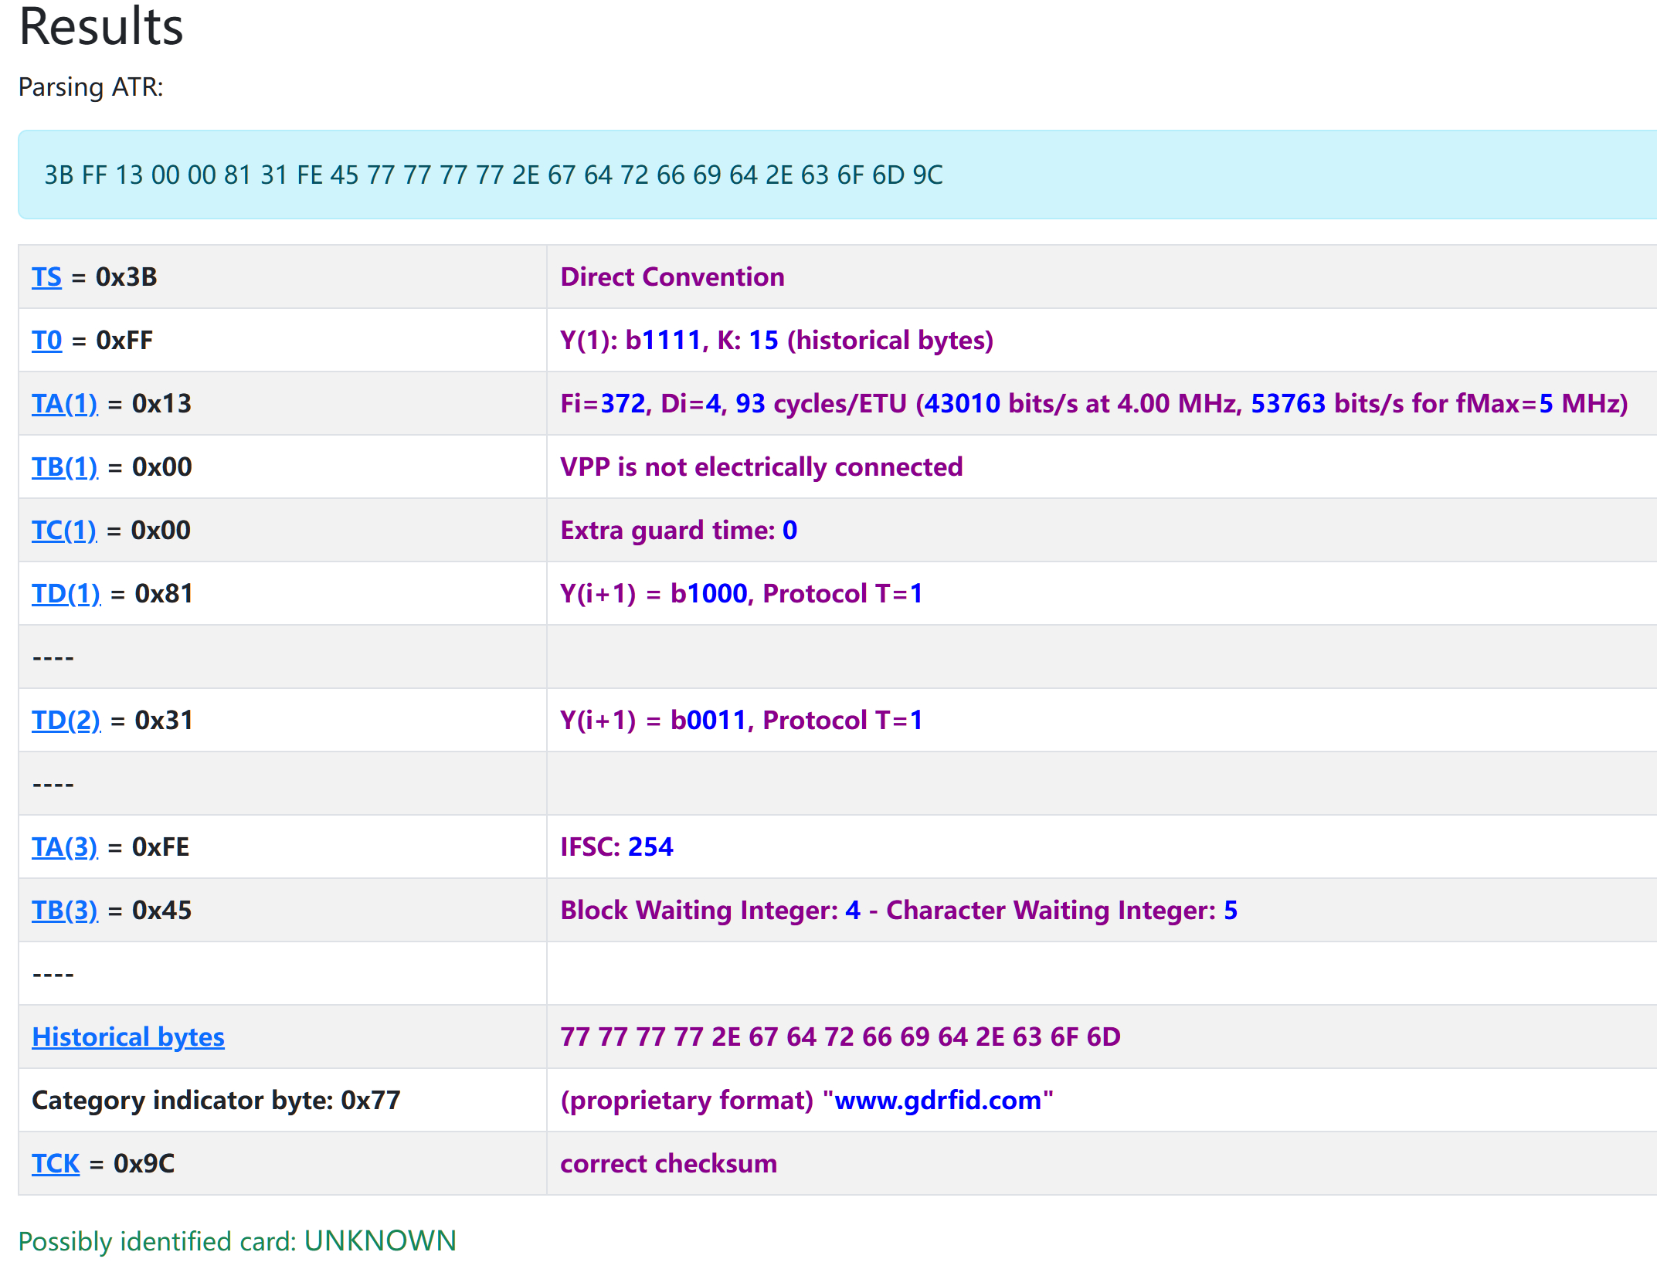1657x1269 pixels.
Task: Click the Results heading
Action: tap(101, 27)
